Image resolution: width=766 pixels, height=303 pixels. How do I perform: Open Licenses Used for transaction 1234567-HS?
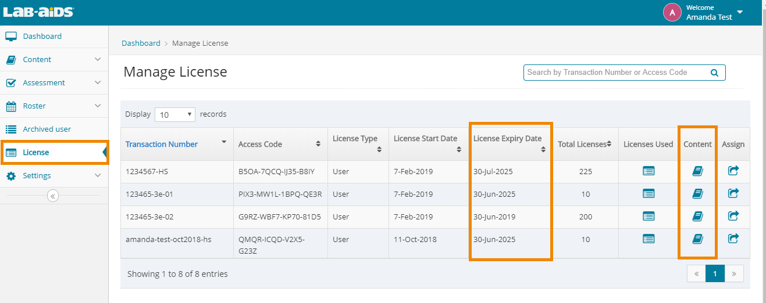648,171
